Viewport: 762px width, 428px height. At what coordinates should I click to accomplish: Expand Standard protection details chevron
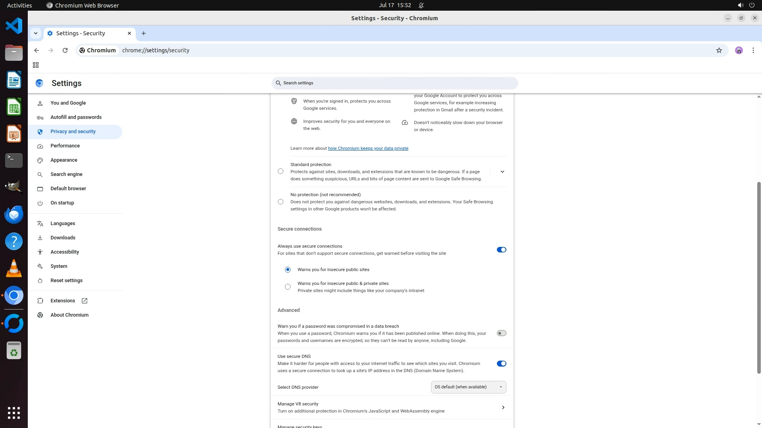[x=502, y=172]
